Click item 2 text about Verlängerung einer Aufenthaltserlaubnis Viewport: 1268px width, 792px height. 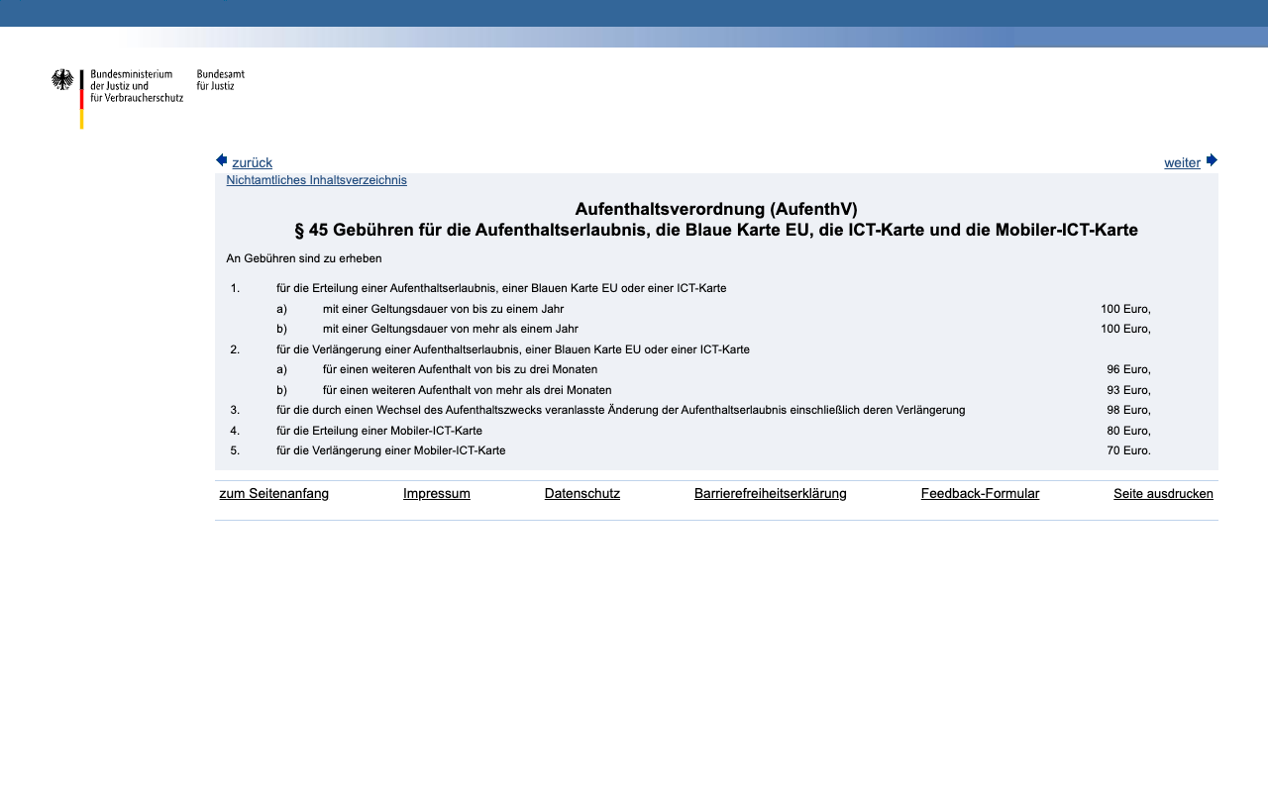point(513,349)
